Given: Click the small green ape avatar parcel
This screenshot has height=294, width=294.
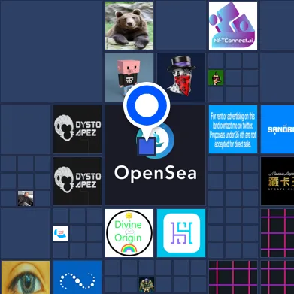Looking at the screenshot, I should [x=216, y=77].
